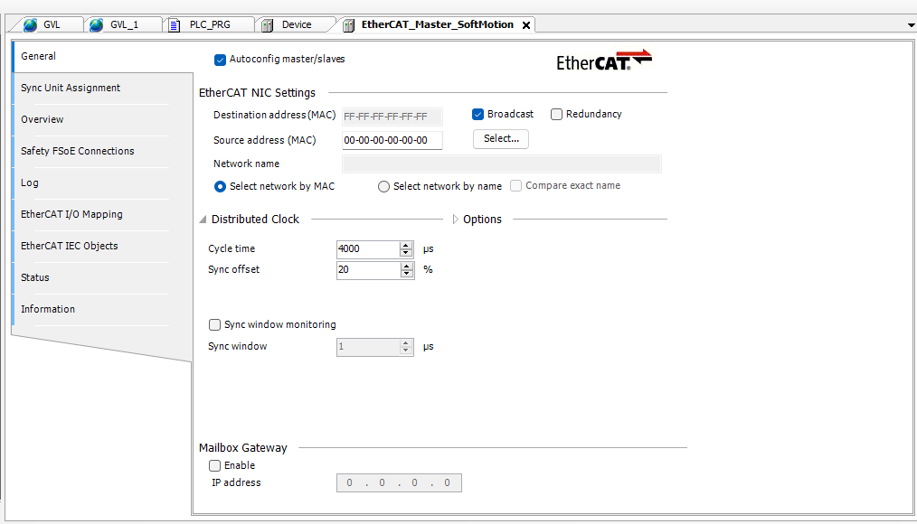Viewport: 917px width, 524px height.
Task: Collapse the Distributed Clock section
Action: (x=203, y=220)
